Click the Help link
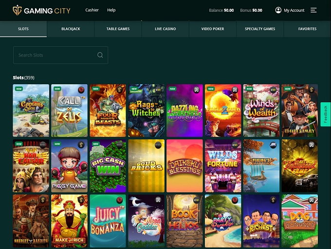This screenshot has height=249, width=331. point(111,10)
